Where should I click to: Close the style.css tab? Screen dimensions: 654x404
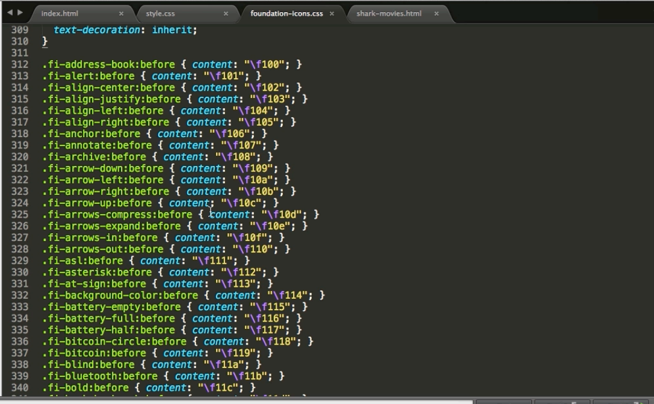[x=226, y=13]
